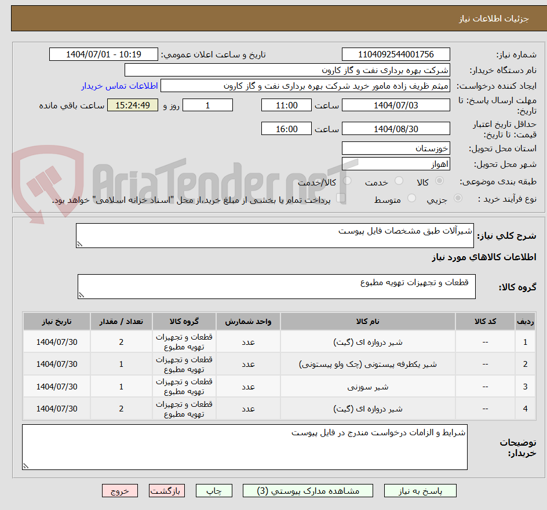The width and height of the screenshot is (547, 510).
Task: Click the خروج button
Action: 120,490
